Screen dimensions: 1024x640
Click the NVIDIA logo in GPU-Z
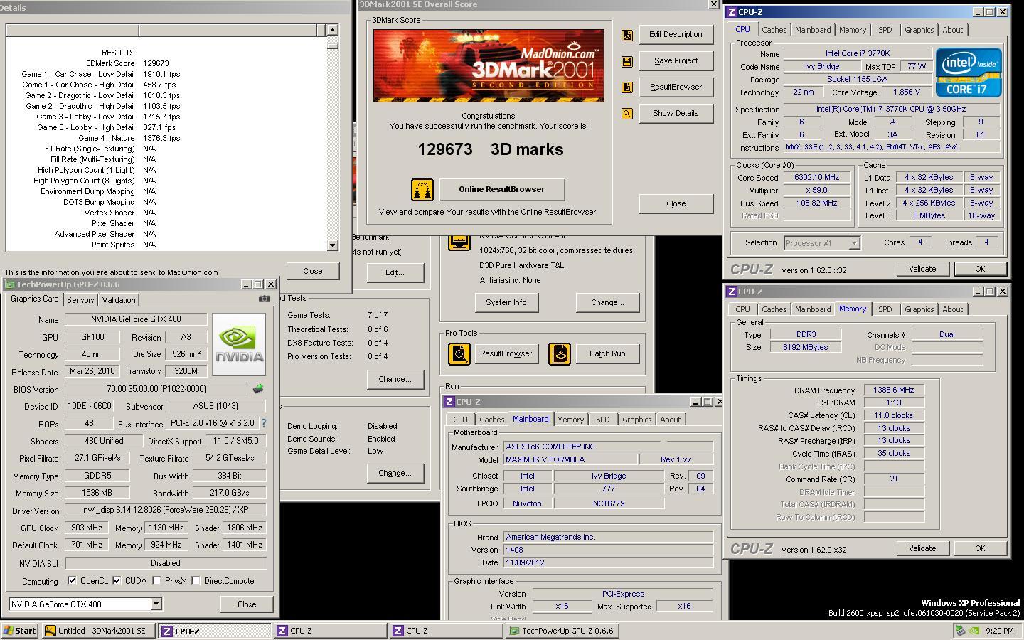tap(239, 345)
